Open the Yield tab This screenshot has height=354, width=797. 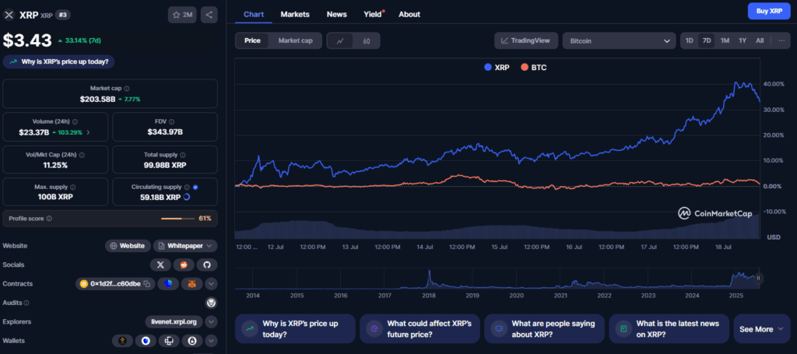[x=373, y=14]
